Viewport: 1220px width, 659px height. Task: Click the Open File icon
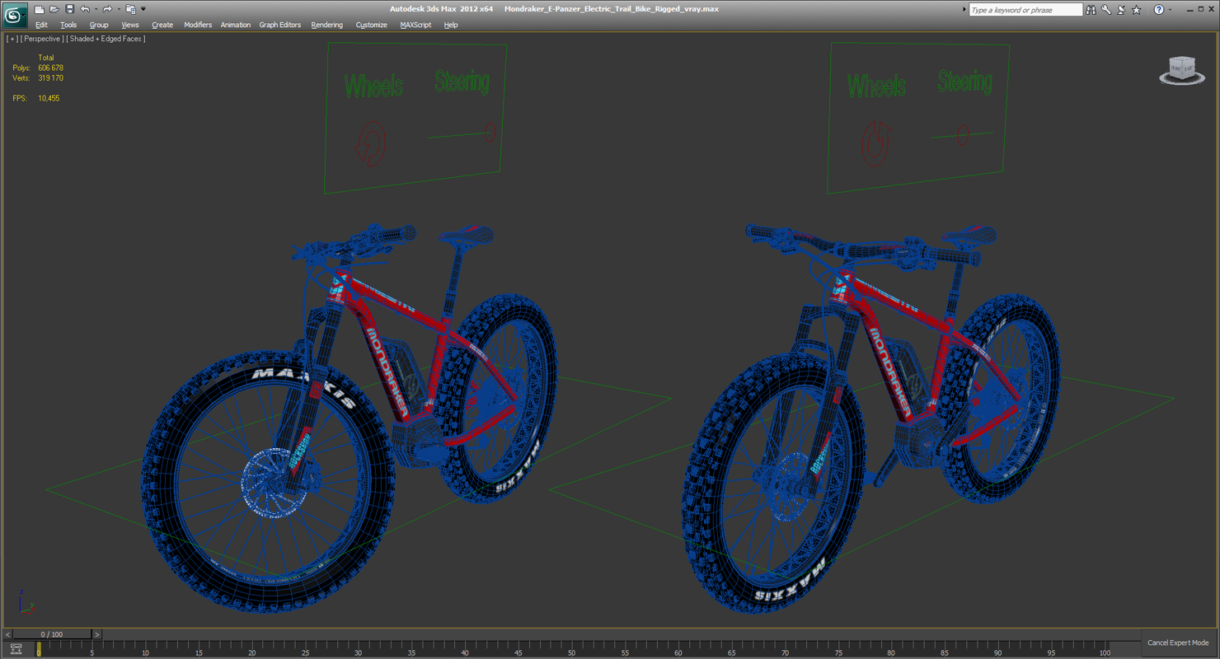pyautogui.click(x=54, y=9)
